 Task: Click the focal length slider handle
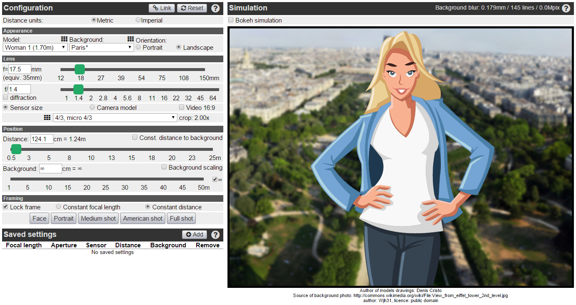point(79,69)
